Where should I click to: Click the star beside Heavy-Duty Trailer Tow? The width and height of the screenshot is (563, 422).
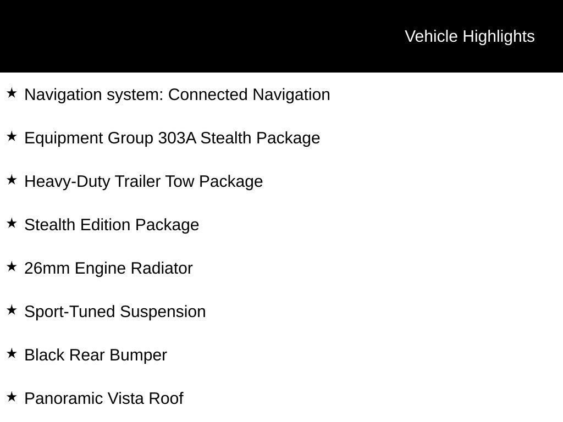click(x=12, y=180)
